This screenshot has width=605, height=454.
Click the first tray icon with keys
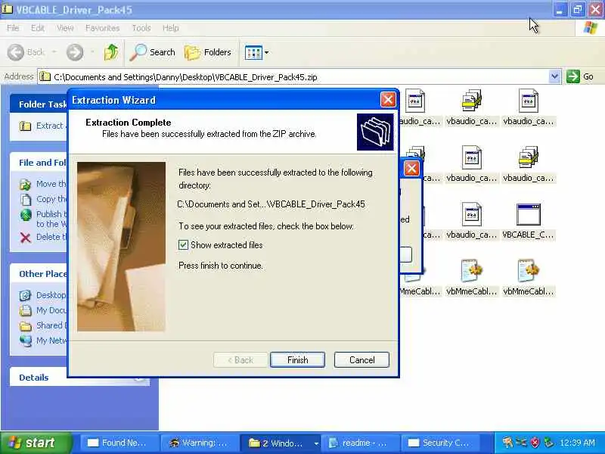coord(507,443)
